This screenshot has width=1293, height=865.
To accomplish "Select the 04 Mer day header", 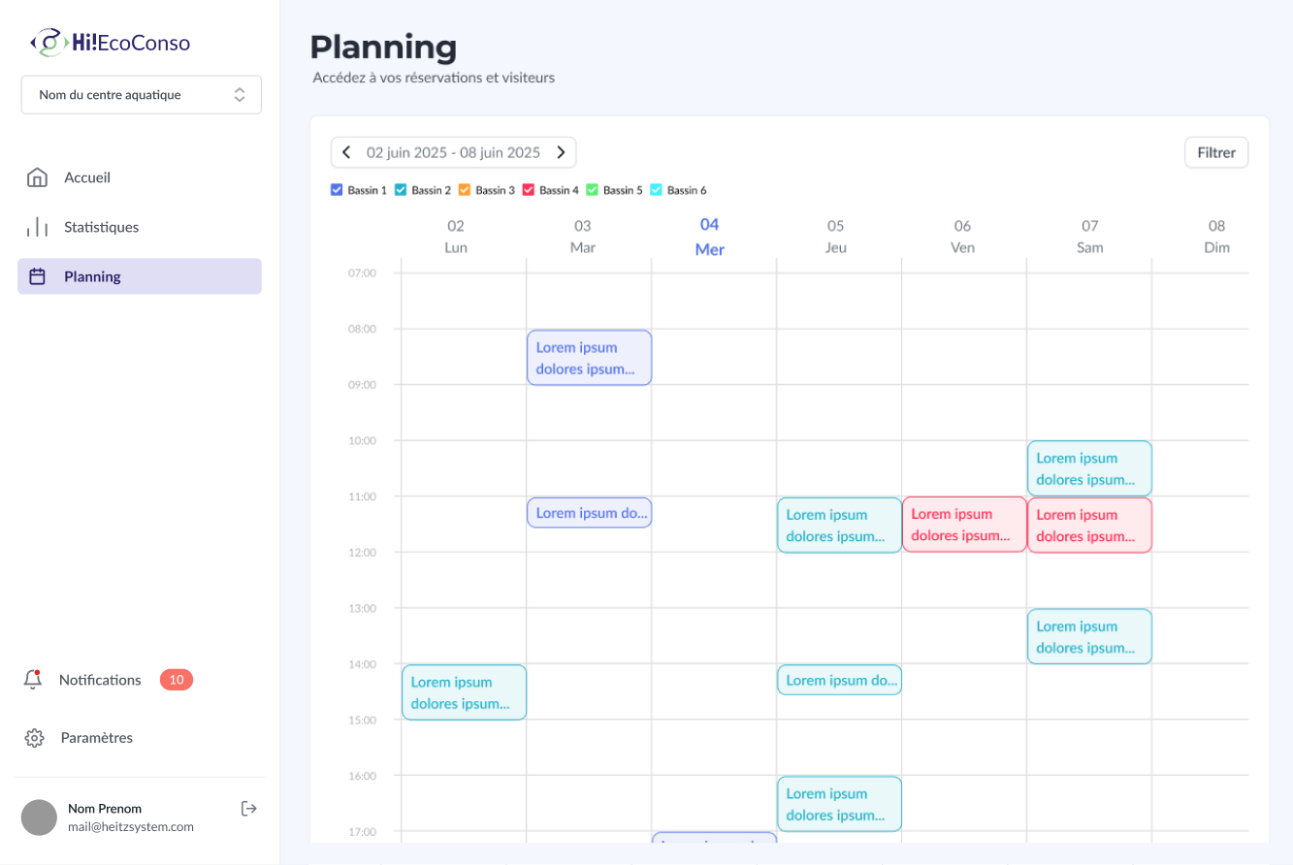I will (x=710, y=237).
